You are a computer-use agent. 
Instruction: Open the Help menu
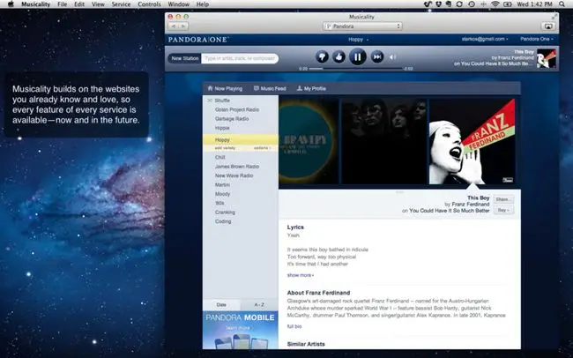(203, 4)
